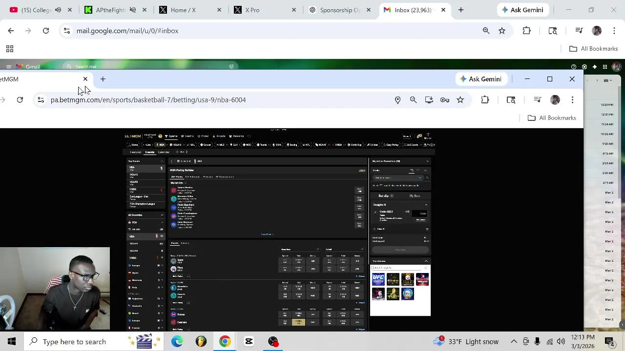The height and width of the screenshot is (351, 625).
Task: Click Gmail Search mail field
Action: click(x=151, y=67)
